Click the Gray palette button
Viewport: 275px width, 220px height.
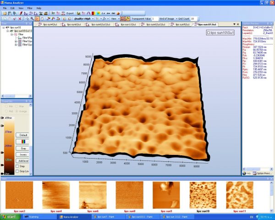[x=23, y=148]
